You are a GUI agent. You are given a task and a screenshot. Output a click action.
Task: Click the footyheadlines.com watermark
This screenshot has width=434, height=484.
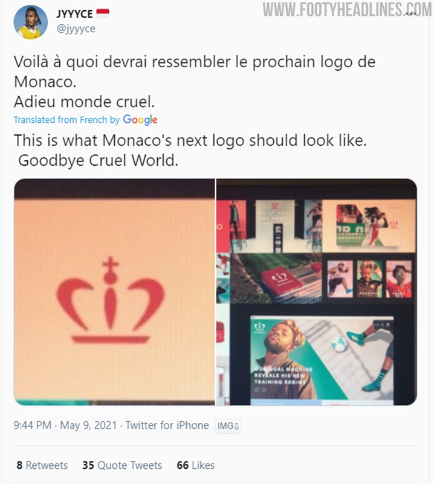click(x=348, y=9)
